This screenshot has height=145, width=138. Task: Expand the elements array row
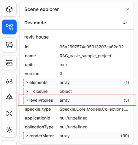(x=77, y=82)
